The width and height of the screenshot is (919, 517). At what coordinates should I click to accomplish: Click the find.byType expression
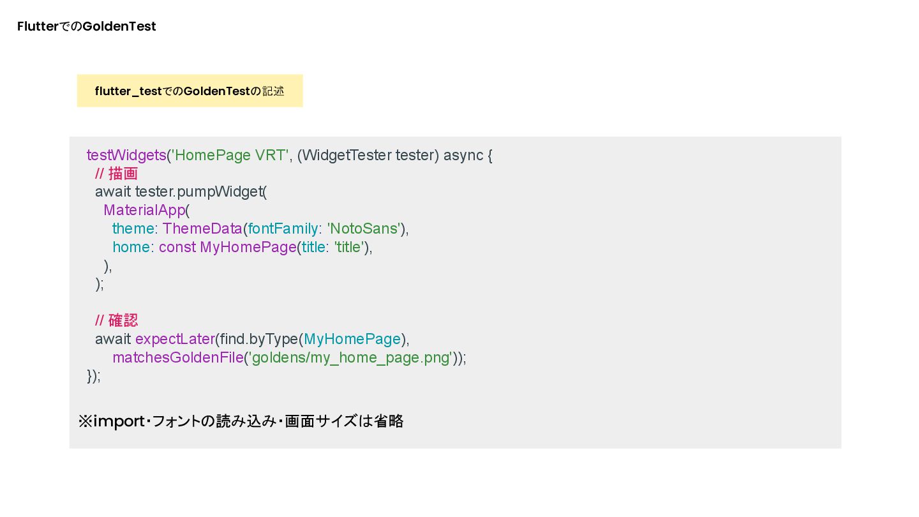pyautogui.click(x=258, y=339)
